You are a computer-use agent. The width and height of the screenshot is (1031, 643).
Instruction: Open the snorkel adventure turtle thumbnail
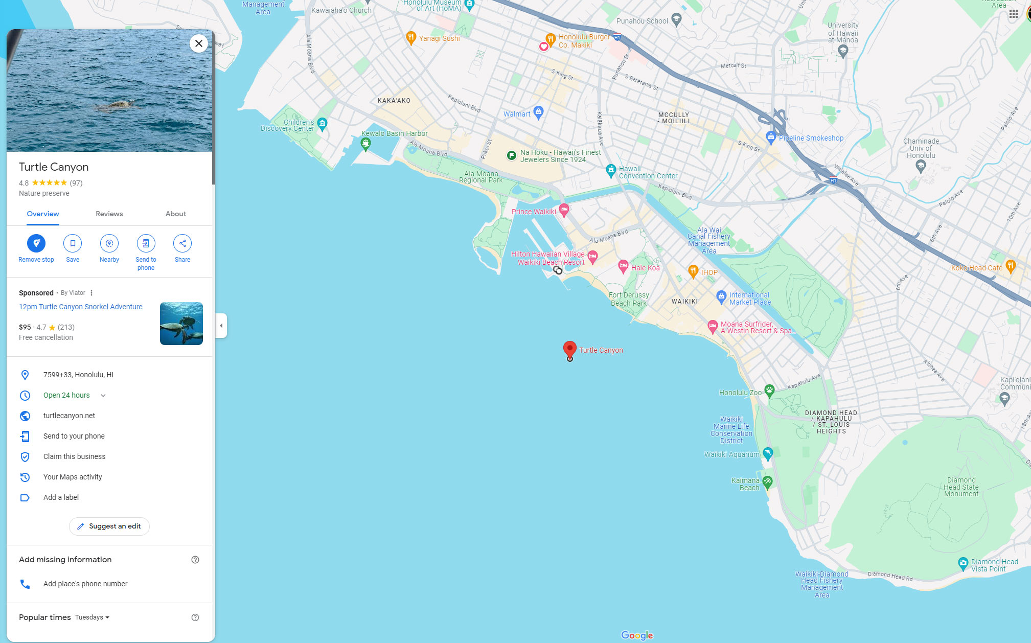[181, 324]
